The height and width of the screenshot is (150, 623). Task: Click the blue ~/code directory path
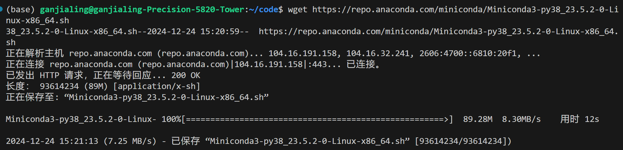click(x=264, y=10)
